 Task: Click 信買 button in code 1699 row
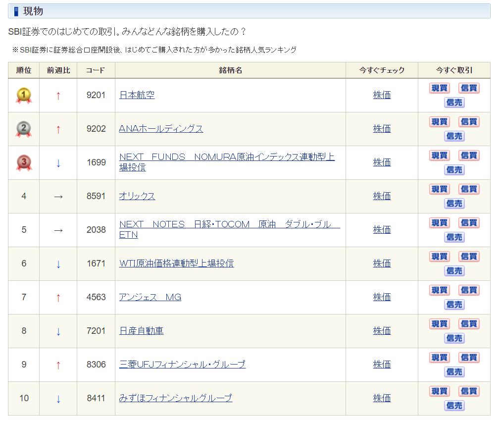(x=469, y=156)
